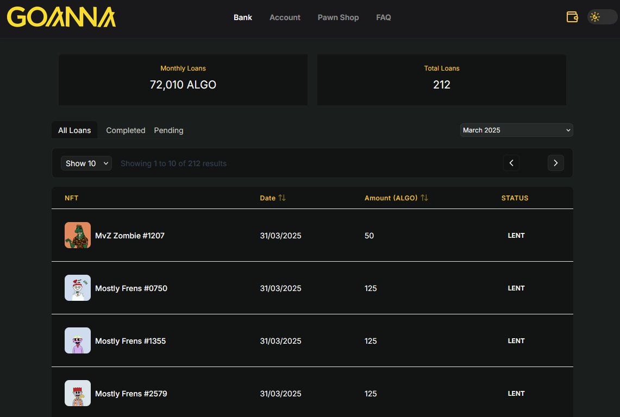Open the Mostly Frens #2579 thumbnail
This screenshot has width=620, height=417.
pos(78,393)
